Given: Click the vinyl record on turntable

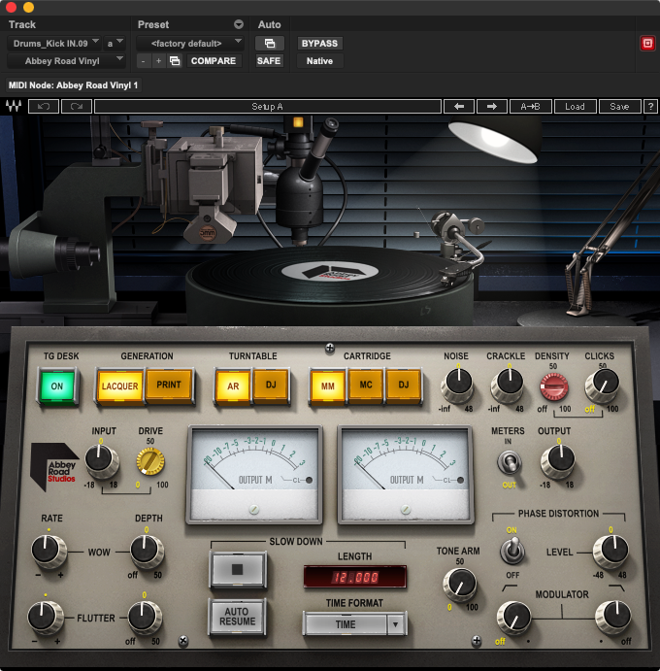Looking at the screenshot, I should pos(329,274).
